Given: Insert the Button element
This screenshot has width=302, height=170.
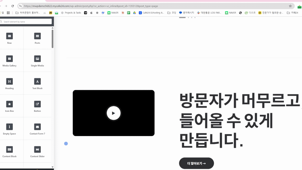Looking at the screenshot, I should (37, 104).
